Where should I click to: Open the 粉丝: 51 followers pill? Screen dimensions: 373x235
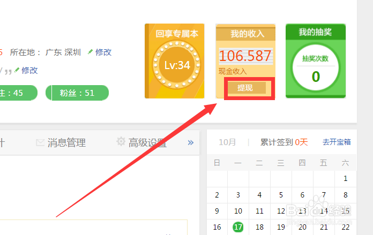[x=77, y=93]
